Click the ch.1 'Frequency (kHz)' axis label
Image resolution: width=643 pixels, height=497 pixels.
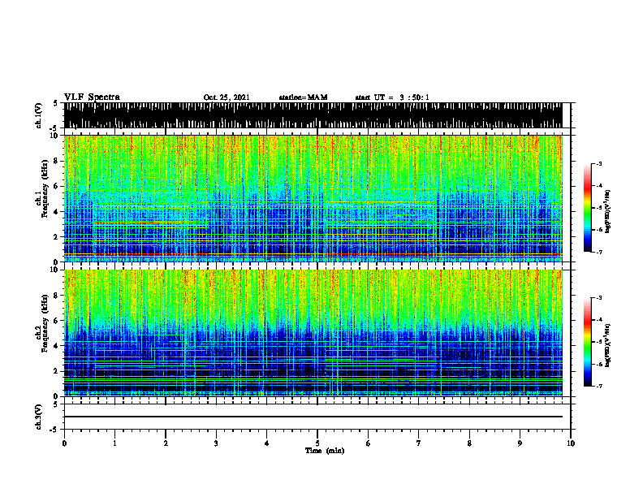point(45,189)
